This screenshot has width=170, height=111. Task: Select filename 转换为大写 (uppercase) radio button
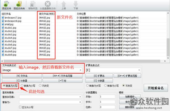pos(4,85)
